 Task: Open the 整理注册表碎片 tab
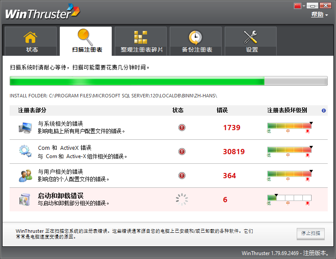pyautogui.click(x=141, y=41)
